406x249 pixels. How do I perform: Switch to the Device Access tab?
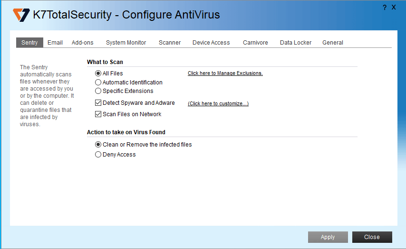coord(211,43)
